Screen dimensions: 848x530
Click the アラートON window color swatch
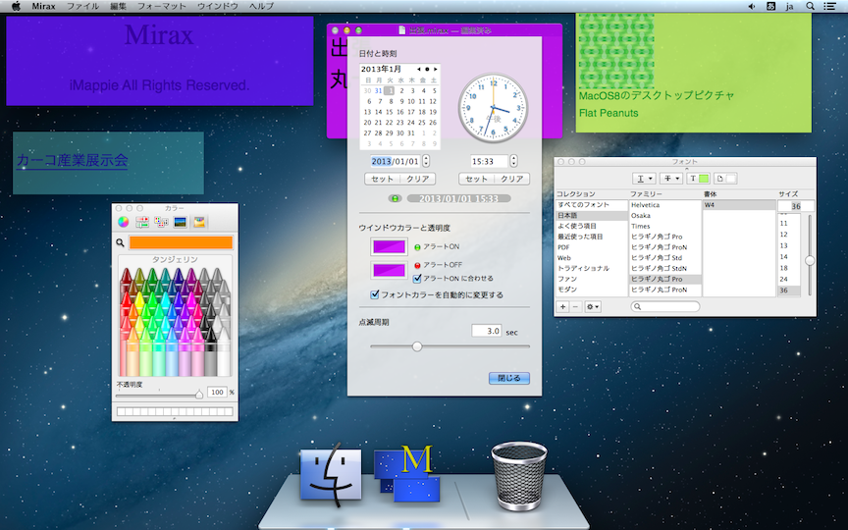point(389,247)
